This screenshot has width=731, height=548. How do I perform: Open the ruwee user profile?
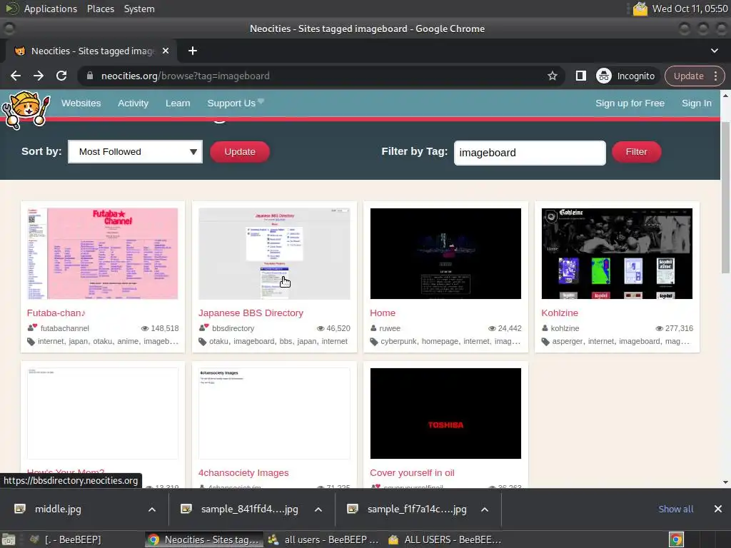[x=390, y=328]
